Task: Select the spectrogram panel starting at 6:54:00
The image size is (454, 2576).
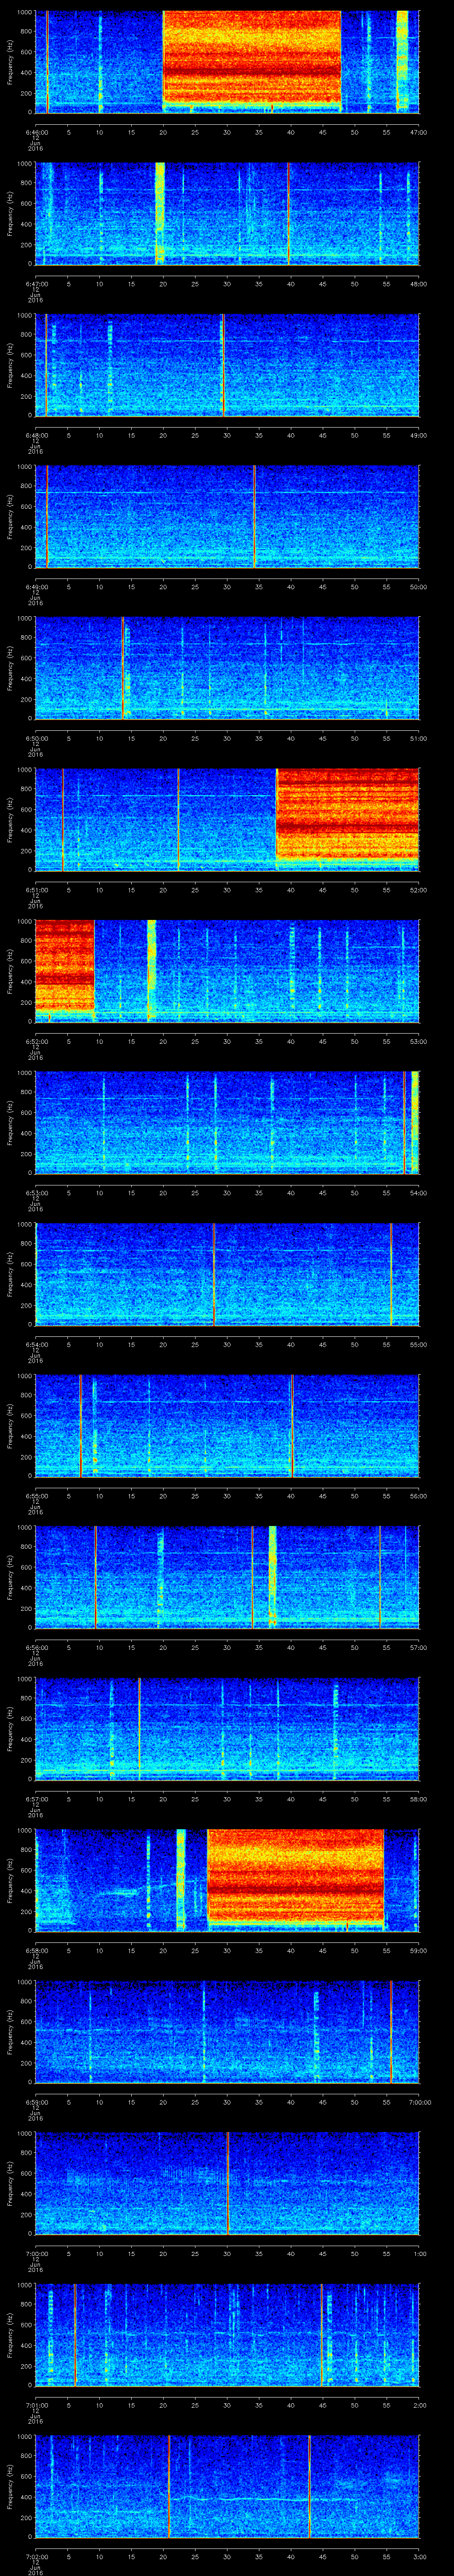Action: (x=227, y=1273)
